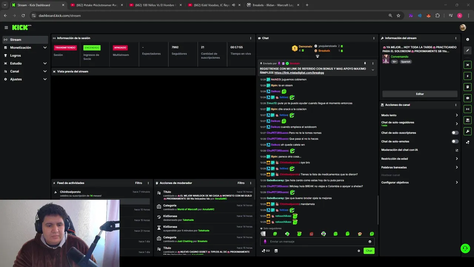This screenshot has width=474, height=267.
Task: Click the bubbles icon at bottom of right toolbar
Action: pyautogui.click(x=467, y=142)
